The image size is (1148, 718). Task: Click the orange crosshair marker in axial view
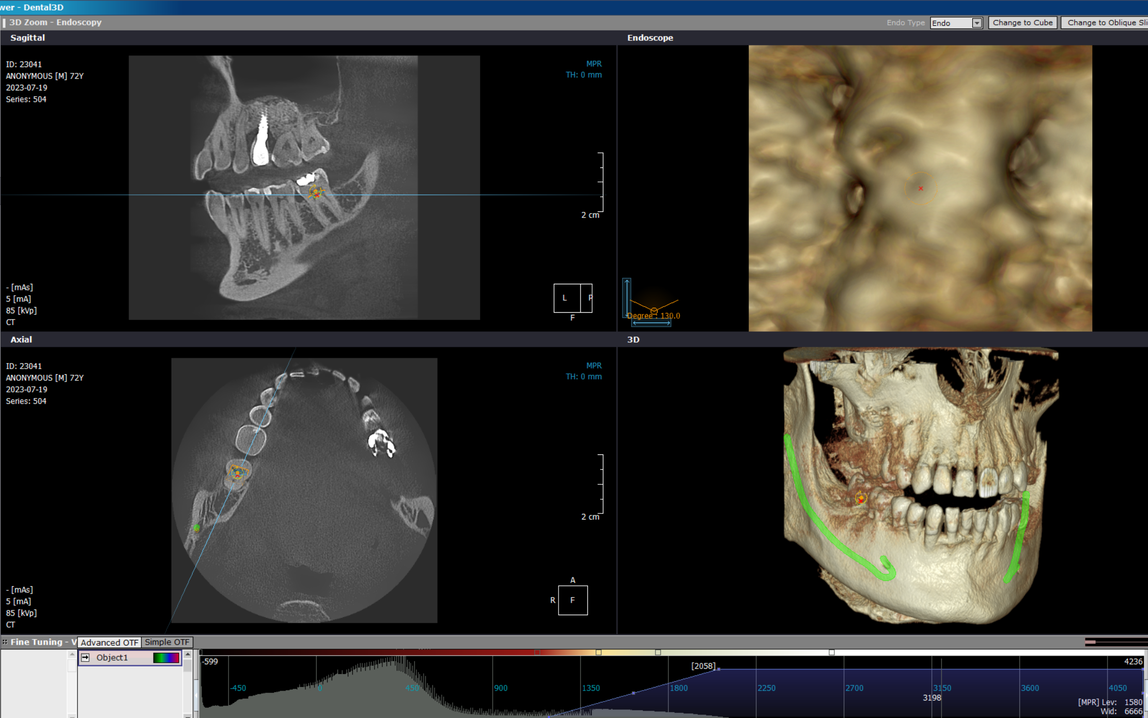pos(238,472)
